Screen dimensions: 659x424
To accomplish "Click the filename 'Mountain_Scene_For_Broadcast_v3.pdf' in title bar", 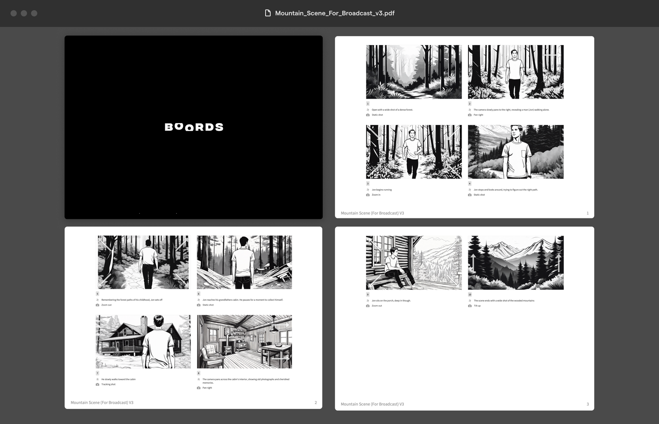I will click(x=335, y=13).
